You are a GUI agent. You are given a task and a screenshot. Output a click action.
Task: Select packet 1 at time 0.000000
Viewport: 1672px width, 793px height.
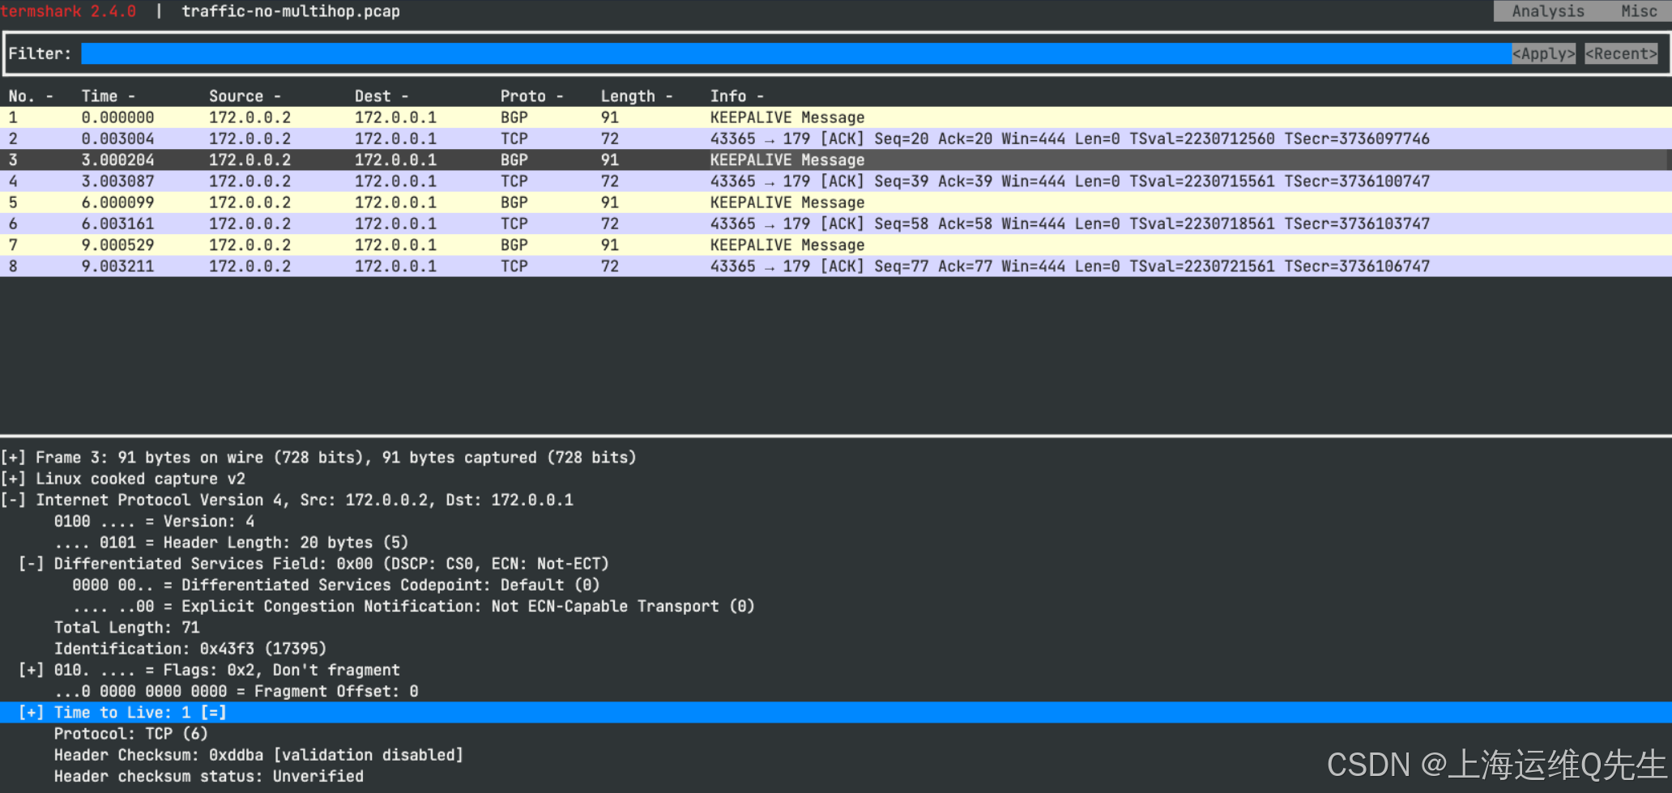coord(836,117)
